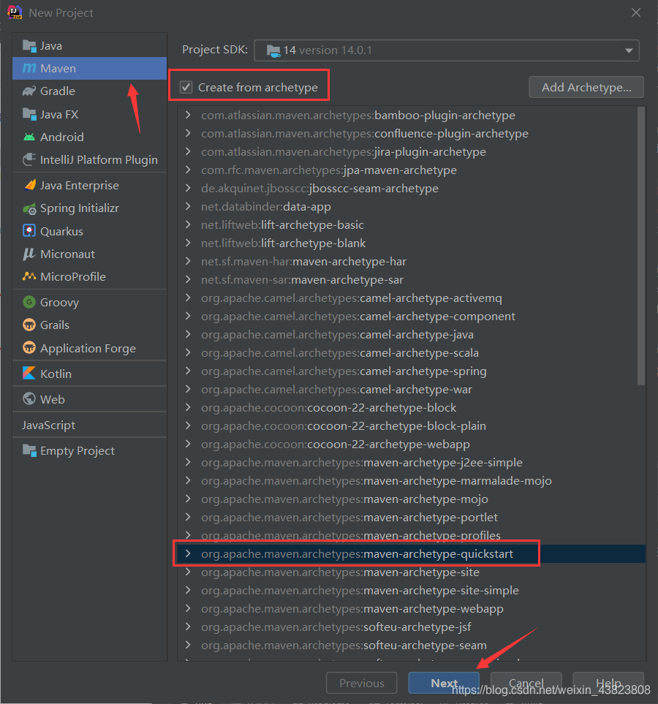Select the Kotlin logo icon
This screenshot has width=658, height=704.
pyautogui.click(x=29, y=374)
